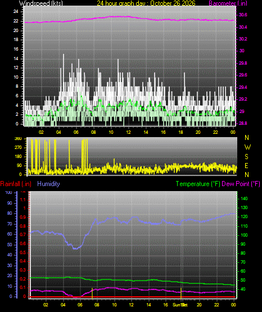This screenshot has height=312, width=262.
Task: Click the Dew Point (°F) legend label
Action: tap(241, 184)
